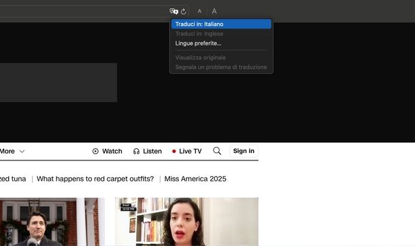Open the story thumbnail of man at podium
This screenshot has height=246, width=415.
52,222
